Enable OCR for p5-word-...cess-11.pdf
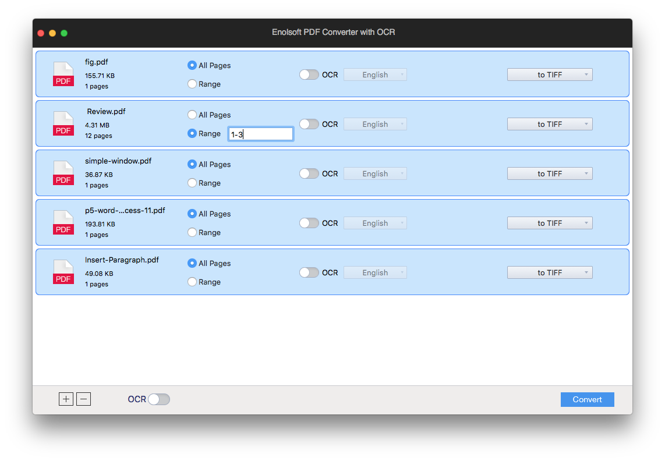This screenshot has width=665, height=461. [309, 223]
